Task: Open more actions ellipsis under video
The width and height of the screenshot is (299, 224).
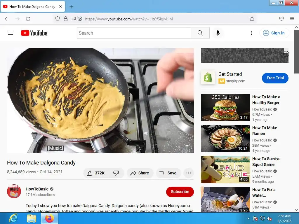Action: click(189, 173)
